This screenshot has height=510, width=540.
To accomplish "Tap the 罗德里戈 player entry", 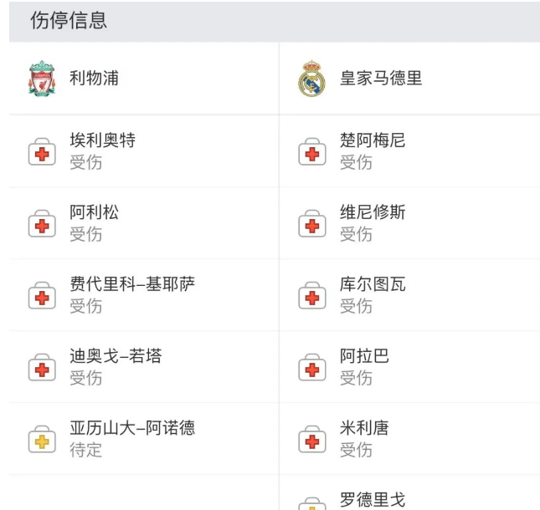I will (x=373, y=500).
